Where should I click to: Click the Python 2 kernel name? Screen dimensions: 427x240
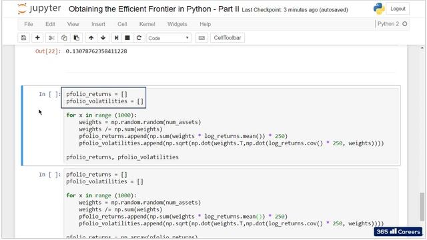pos(388,24)
